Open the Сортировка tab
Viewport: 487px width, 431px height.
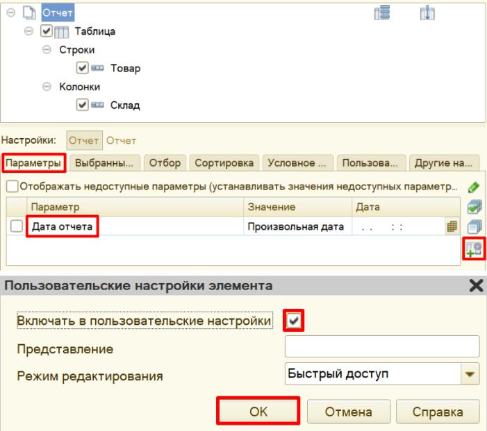pos(224,163)
